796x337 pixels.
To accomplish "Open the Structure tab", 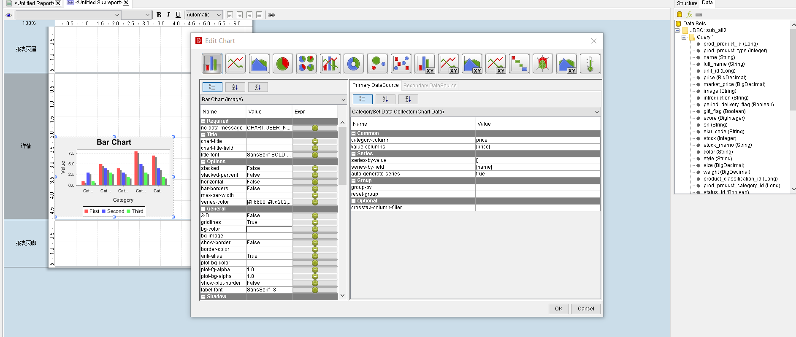I will pos(687,3).
